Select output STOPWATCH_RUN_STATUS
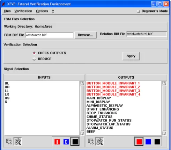Image resolution: width=171 pixels, height=150 pixels. pyautogui.click(x=109, y=120)
